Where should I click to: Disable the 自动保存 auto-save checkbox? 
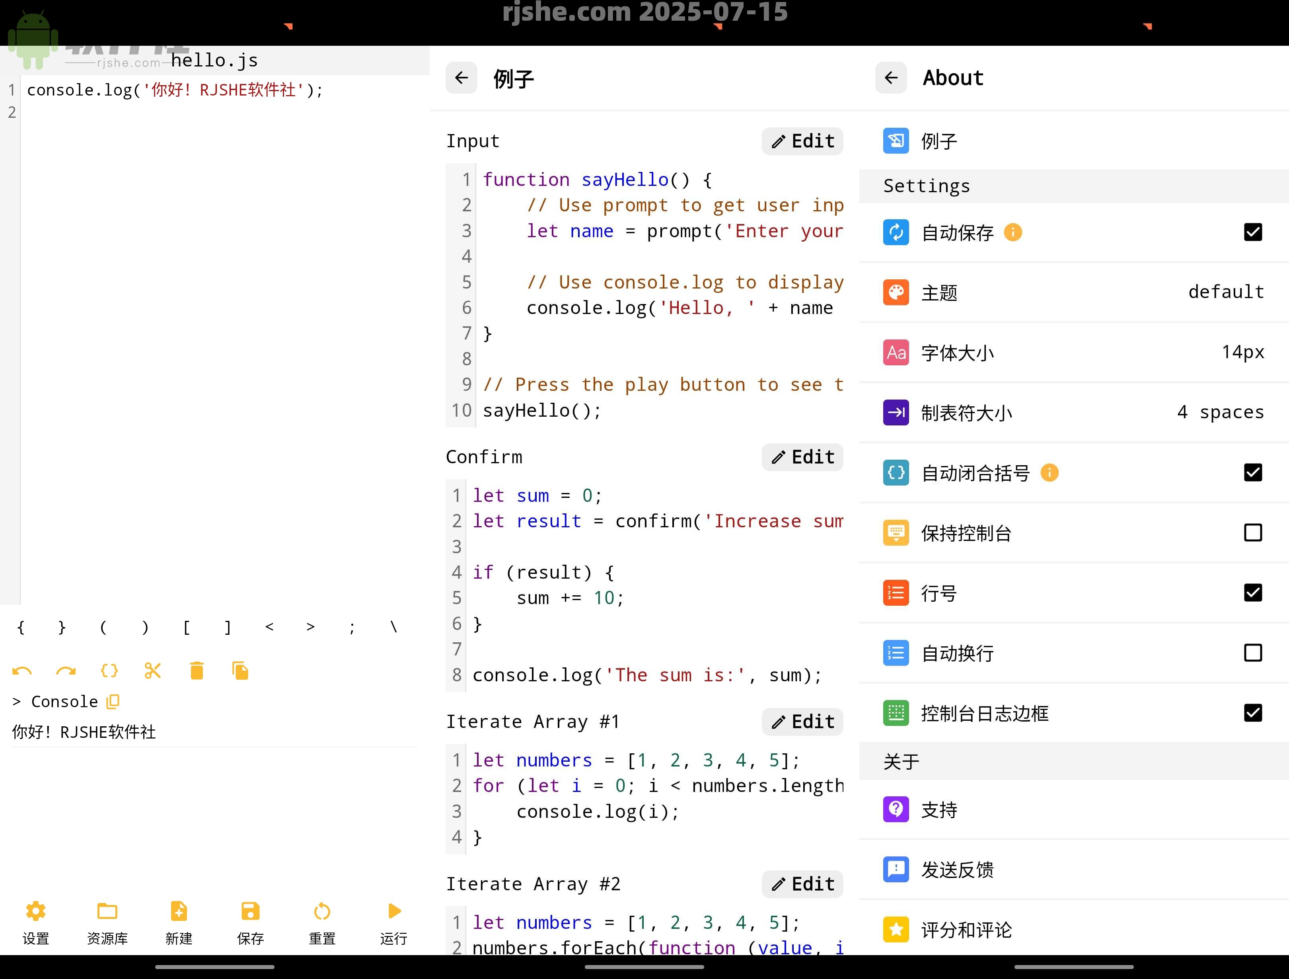(x=1253, y=232)
